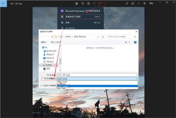Screen dimensions: 176x118
Task: Delete the photo using the trash icon
Action: click(x=88, y=3)
